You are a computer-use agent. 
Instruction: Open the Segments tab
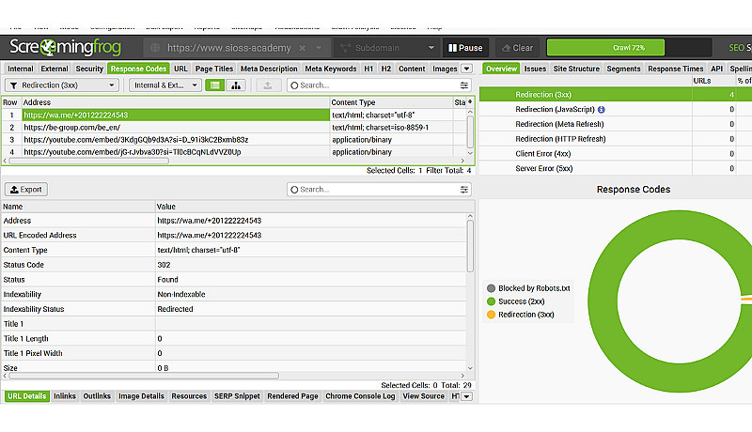623,69
